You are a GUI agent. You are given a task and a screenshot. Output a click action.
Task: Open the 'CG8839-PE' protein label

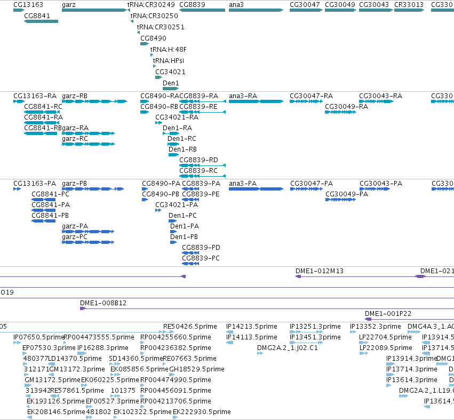(x=201, y=194)
